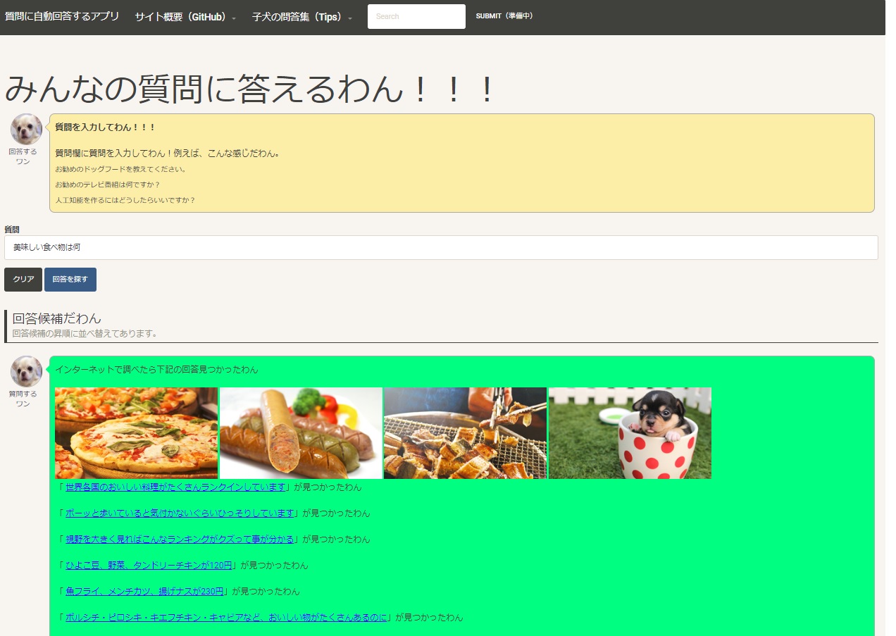Click the 回答を探す button
The height and width of the screenshot is (636, 896).
point(70,280)
